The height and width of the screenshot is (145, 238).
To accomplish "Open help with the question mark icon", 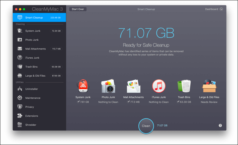I will (x=220, y=125).
